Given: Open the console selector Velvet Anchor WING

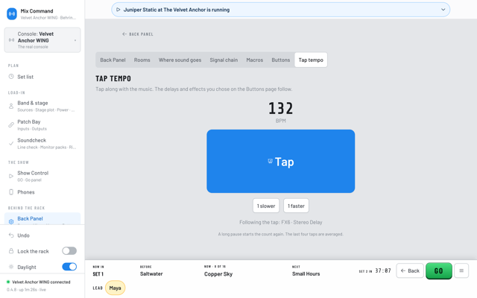Looking at the screenshot, I should (42, 40).
